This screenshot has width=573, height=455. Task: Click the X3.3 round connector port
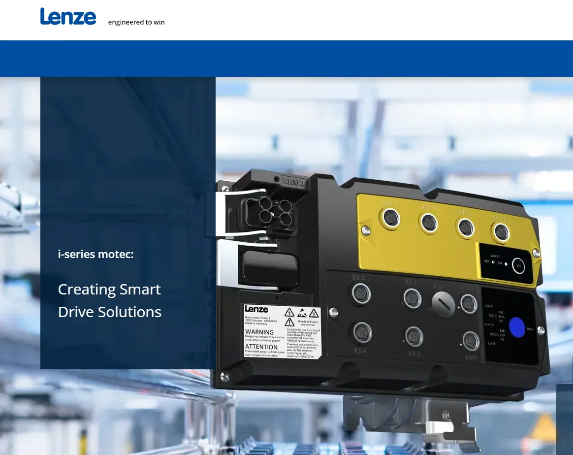361,294
